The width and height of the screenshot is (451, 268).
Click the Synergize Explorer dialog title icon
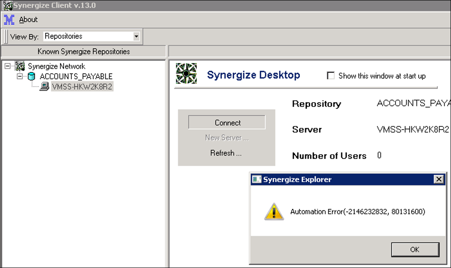coord(256,179)
